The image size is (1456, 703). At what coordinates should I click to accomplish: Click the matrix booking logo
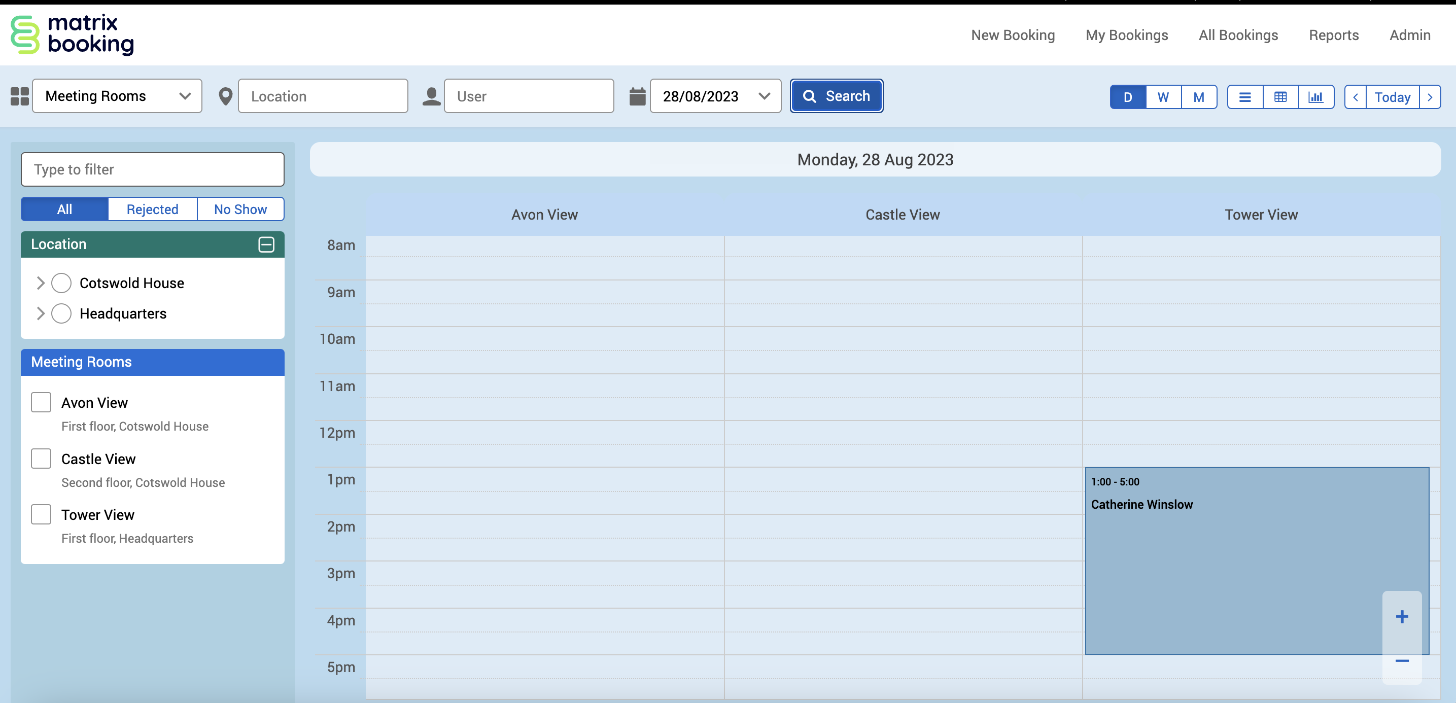pos(73,34)
